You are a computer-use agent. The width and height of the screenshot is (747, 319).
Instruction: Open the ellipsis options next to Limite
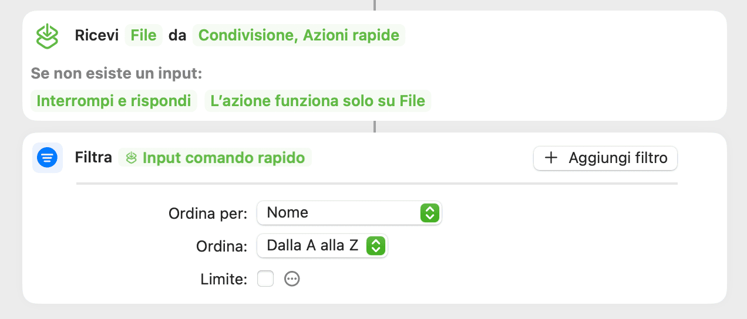click(x=292, y=279)
